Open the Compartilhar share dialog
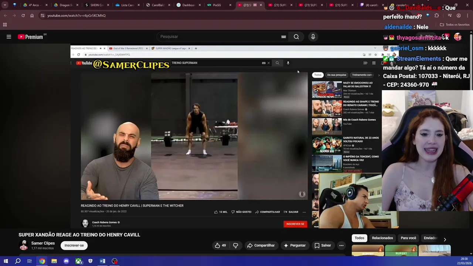Viewport: 473px width, 266px height. point(261,245)
